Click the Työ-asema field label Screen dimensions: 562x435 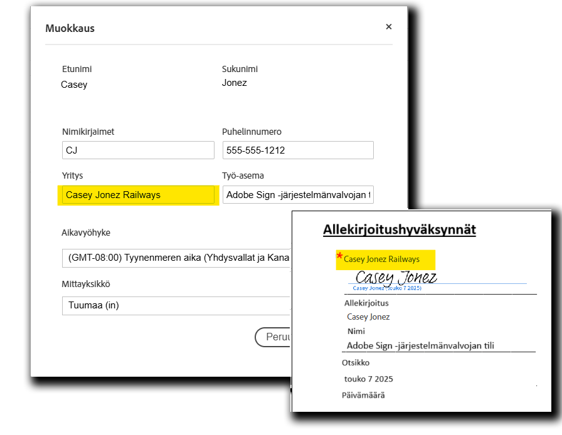click(243, 176)
